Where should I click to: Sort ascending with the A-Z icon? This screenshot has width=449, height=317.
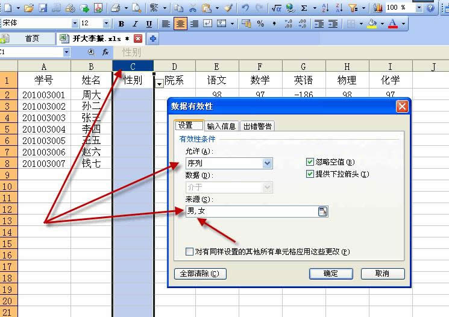click(x=325, y=8)
